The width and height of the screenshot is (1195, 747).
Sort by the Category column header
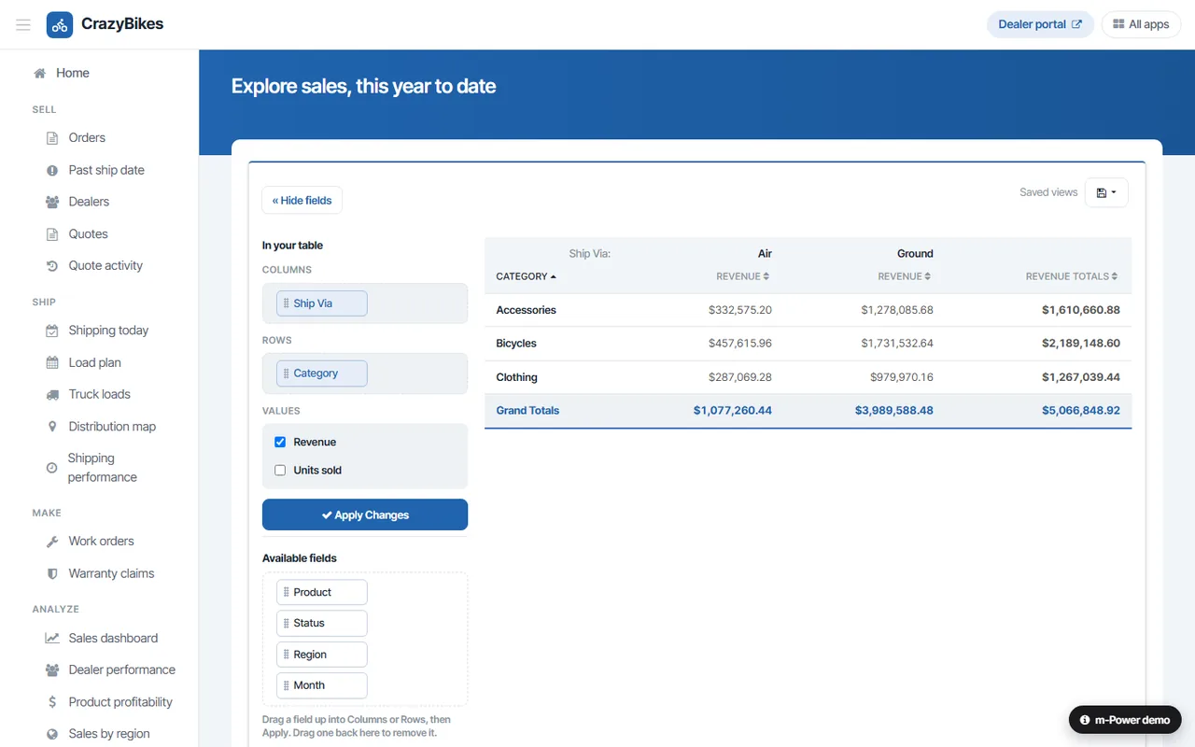[x=526, y=276]
